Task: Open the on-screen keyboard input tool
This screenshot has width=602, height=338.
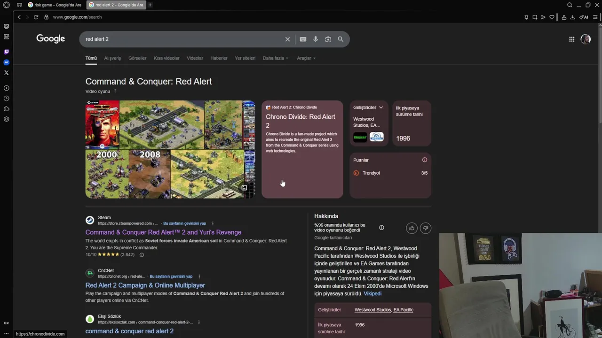Action: click(303, 39)
